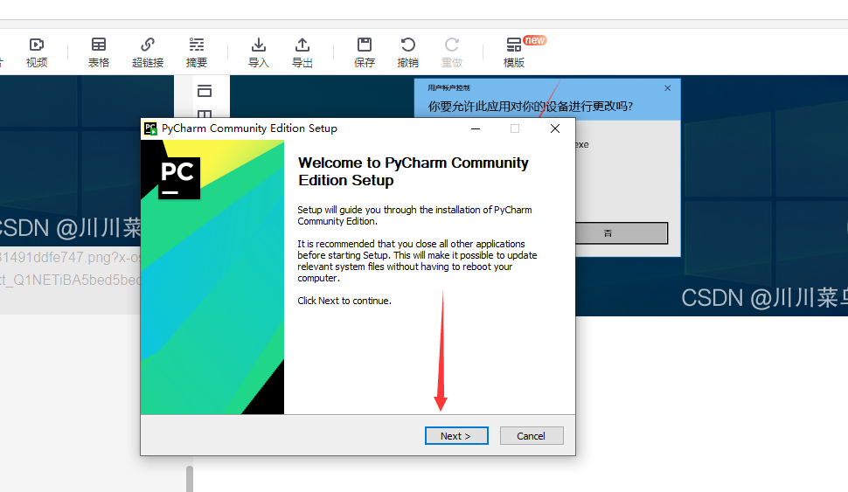Click the UAC question text 你要允许此应用
The height and width of the screenshot is (492, 848).
530,106
